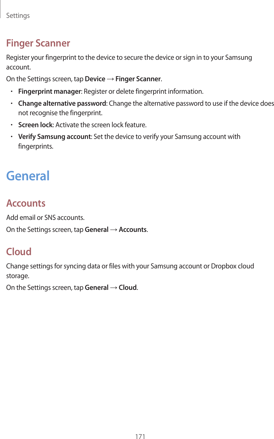Click the General chapter heading
The image size is (274, 439).
(x=28, y=176)
